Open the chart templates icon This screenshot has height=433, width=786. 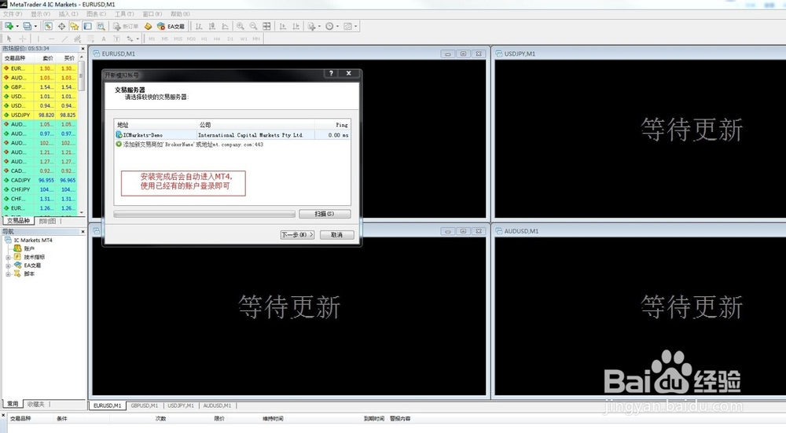click(x=348, y=26)
